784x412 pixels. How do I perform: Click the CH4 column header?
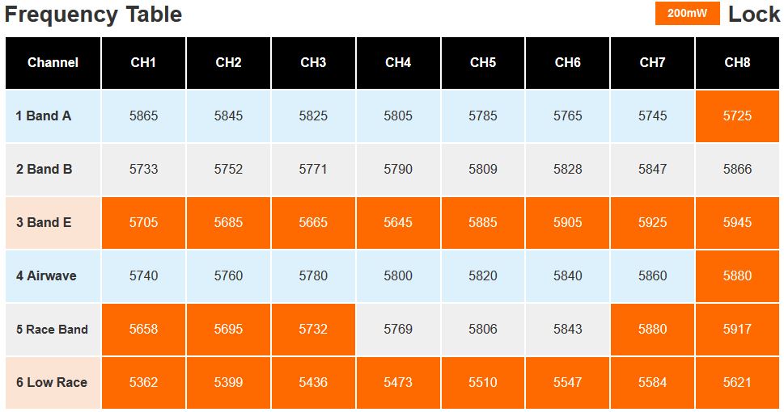tap(398, 63)
